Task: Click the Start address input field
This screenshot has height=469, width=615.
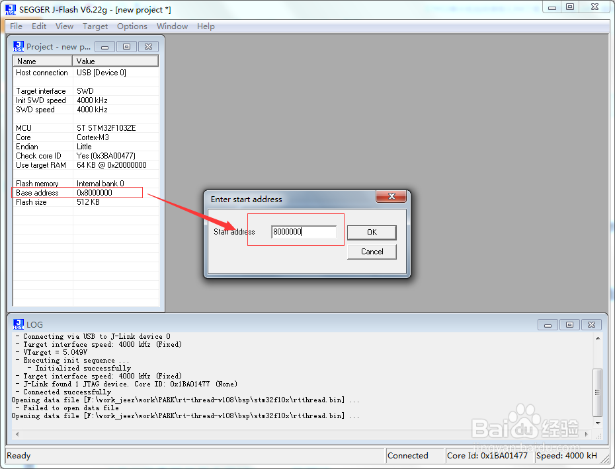Action: [x=304, y=232]
